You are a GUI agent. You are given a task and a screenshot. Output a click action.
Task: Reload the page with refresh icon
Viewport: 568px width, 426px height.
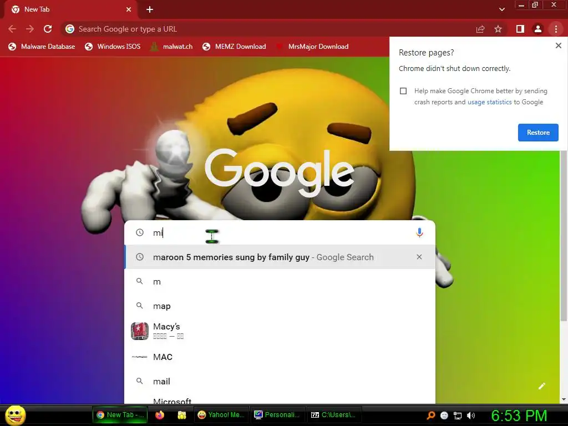click(x=48, y=29)
